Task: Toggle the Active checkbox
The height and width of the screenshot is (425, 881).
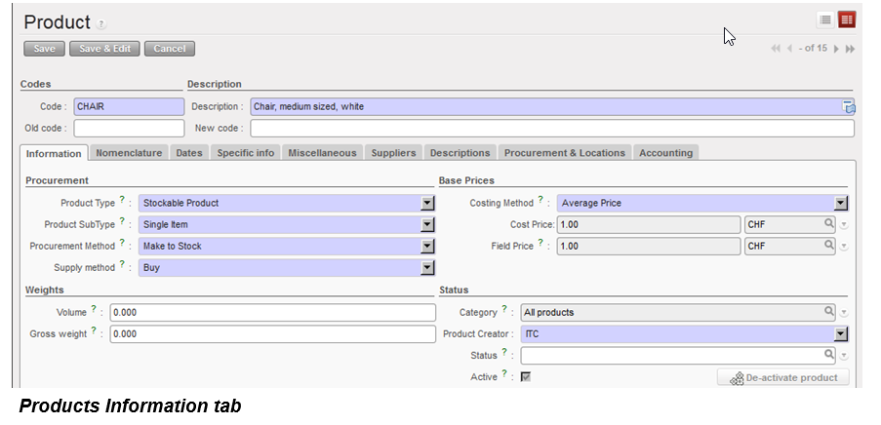Action: pos(526,376)
